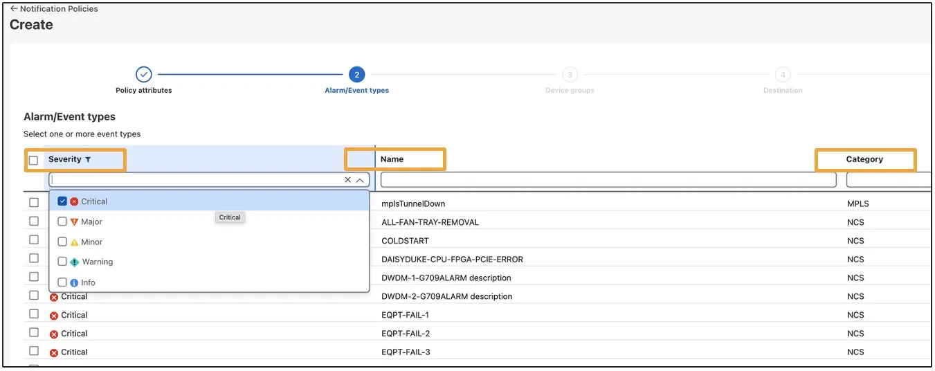Click the Category column filter field

click(889, 180)
